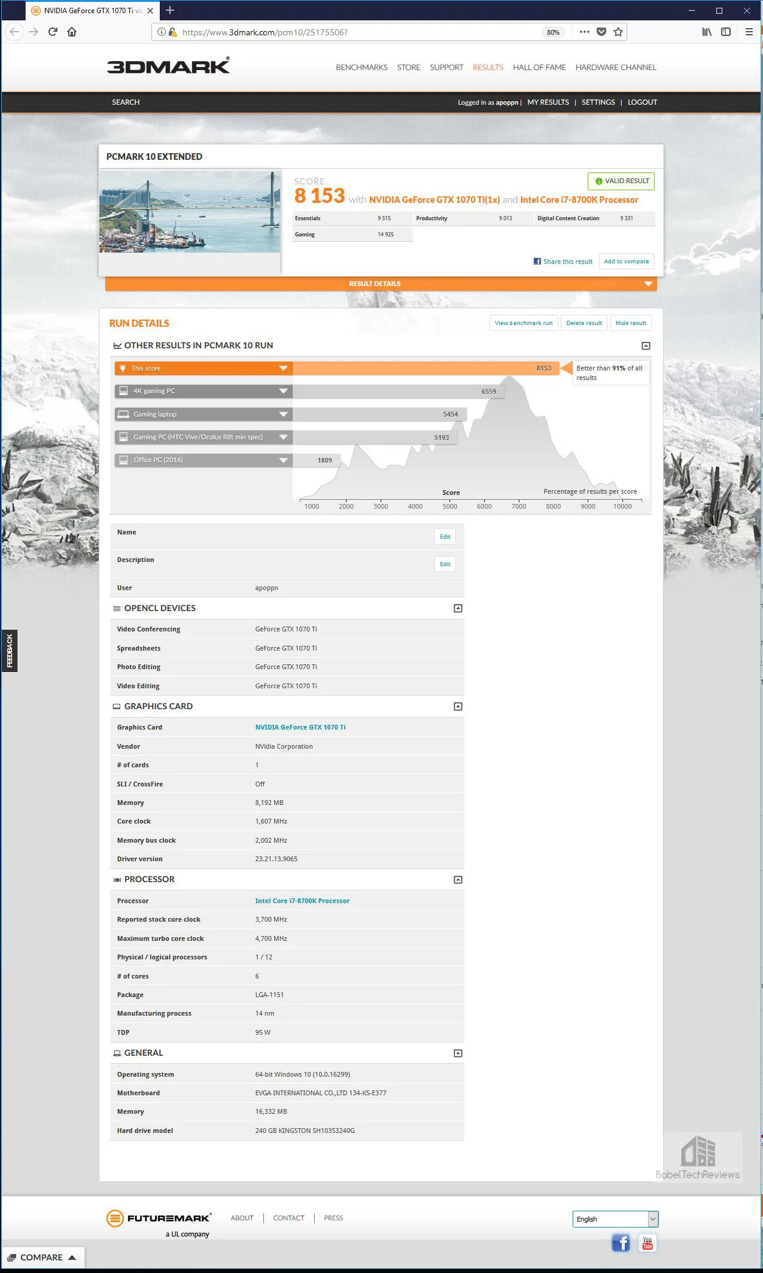This screenshot has height=1273, width=763.
Task: Click Delete result button
Action: (x=584, y=323)
